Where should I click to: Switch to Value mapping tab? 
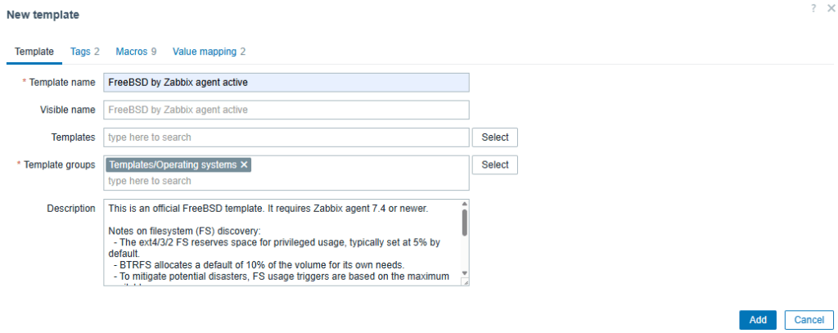[x=209, y=52]
